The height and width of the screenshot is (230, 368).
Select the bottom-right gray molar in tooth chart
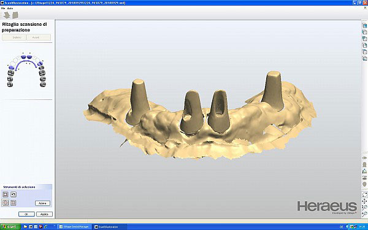[43, 85]
